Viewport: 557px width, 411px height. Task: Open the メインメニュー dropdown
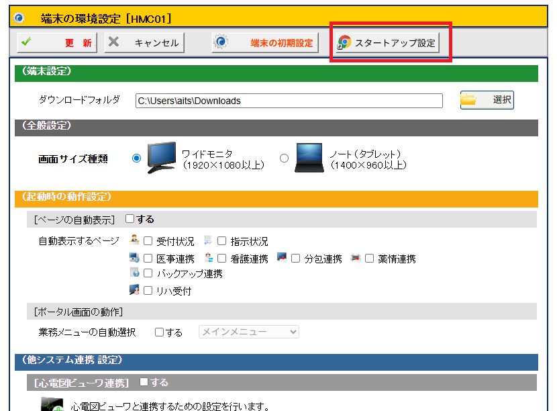pyautogui.click(x=249, y=332)
